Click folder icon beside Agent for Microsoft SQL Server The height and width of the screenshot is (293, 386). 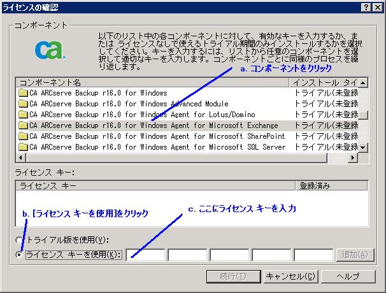[x=23, y=147]
